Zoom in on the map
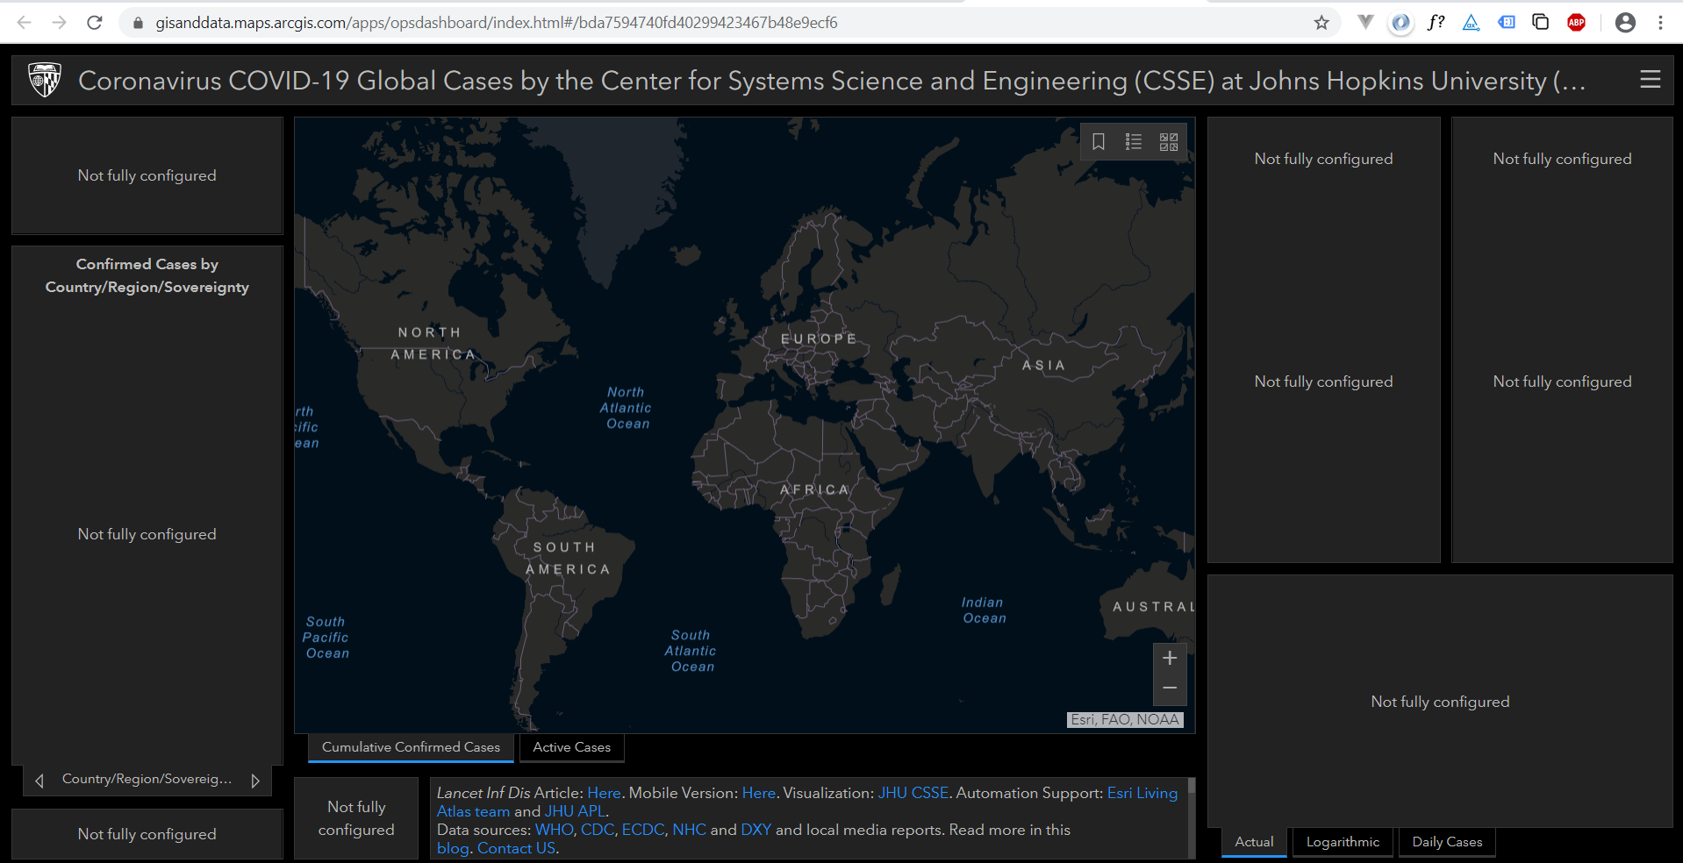 click(x=1170, y=659)
